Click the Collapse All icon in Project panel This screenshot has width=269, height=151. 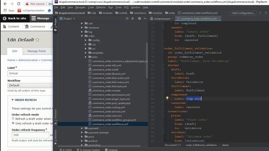[x=133, y=18]
